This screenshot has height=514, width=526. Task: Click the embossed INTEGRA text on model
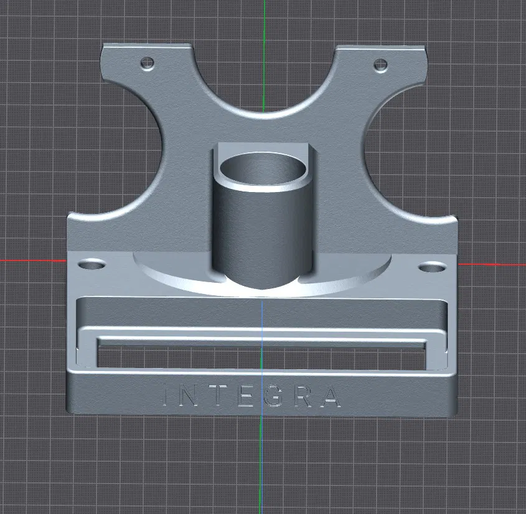click(251, 395)
